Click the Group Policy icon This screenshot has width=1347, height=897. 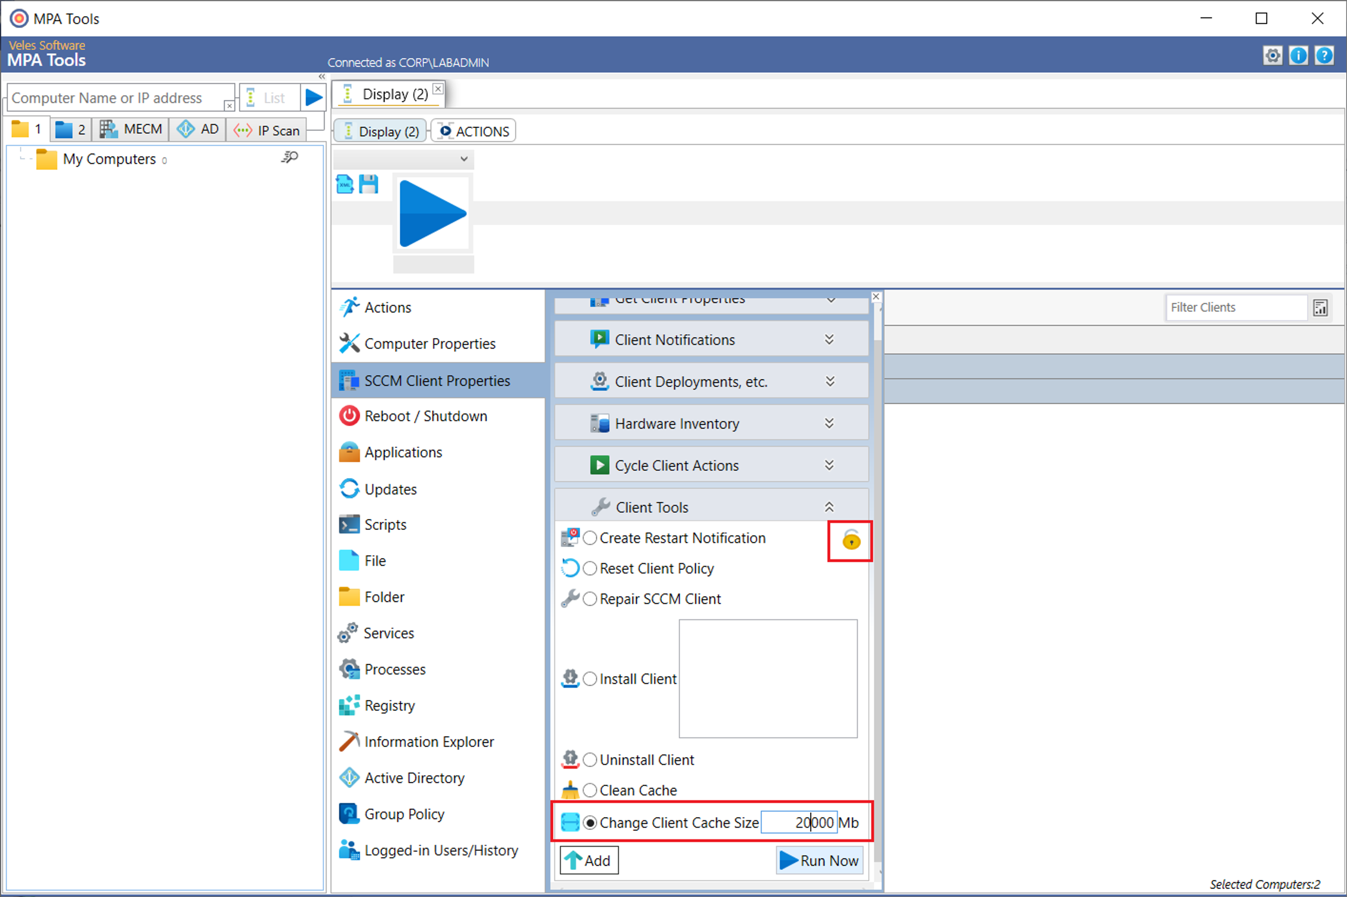click(349, 814)
